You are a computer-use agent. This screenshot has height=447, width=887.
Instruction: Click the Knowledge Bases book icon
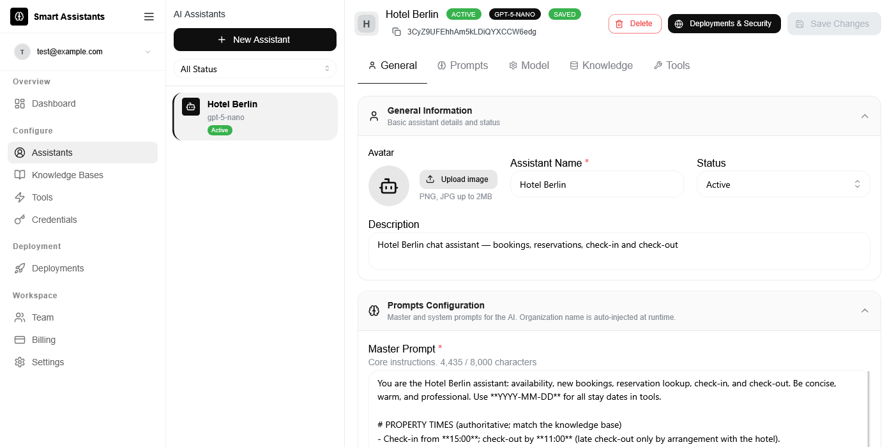20,175
